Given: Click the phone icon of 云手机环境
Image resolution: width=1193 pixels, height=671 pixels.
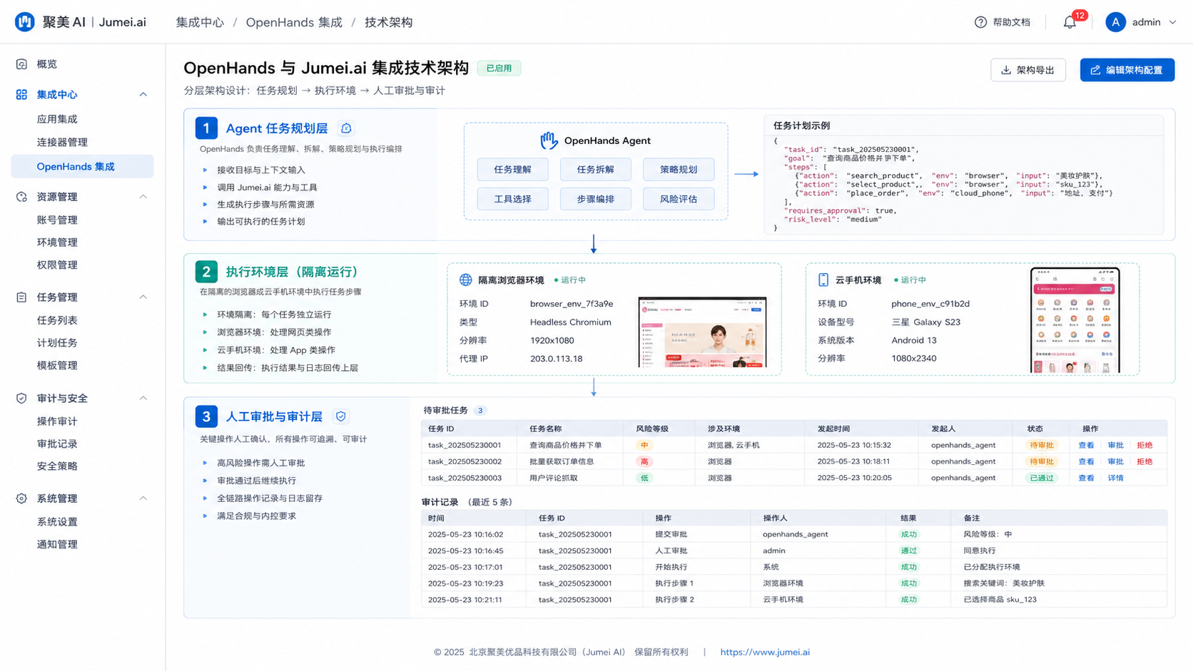Looking at the screenshot, I should tap(823, 280).
